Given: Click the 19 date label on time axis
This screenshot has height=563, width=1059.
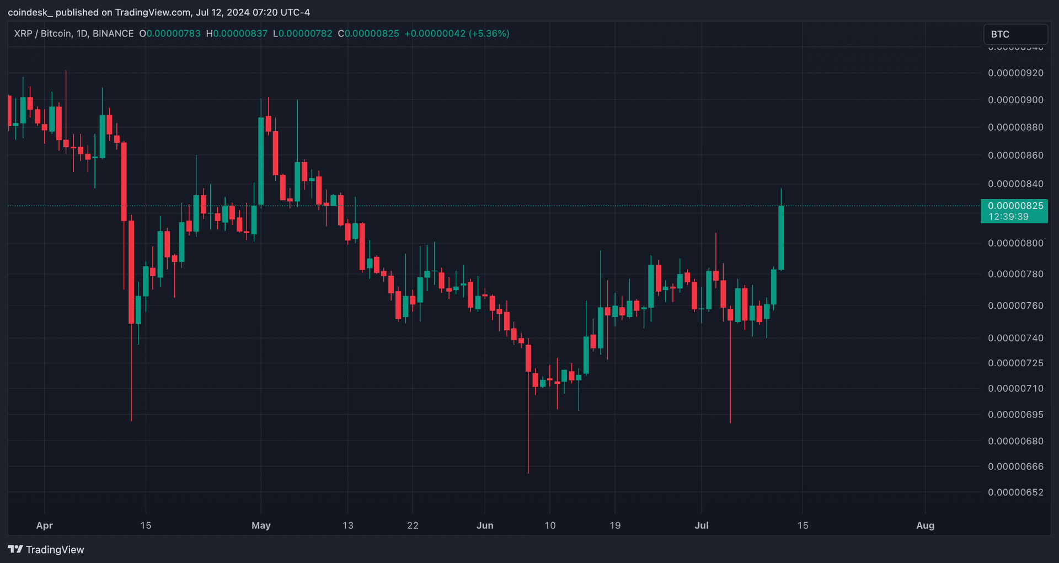Looking at the screenshot, I should click(615, 526).
